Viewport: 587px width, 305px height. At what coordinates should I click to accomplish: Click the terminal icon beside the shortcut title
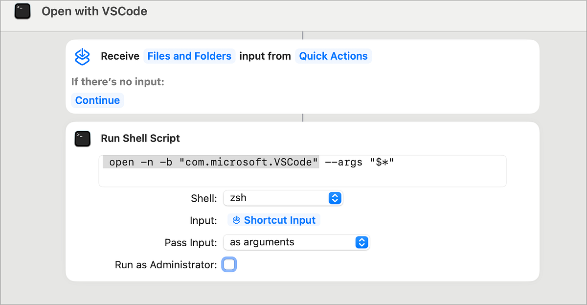22,10
